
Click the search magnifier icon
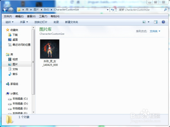pos(165,10)
